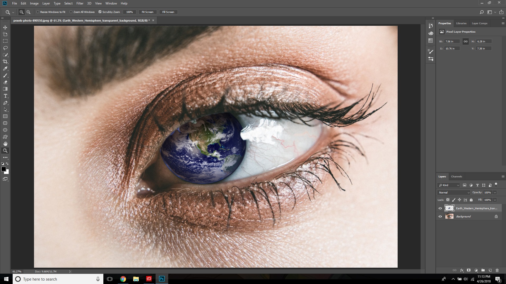Expand the Opacity slider dropdown
506x284 pixels.
pyautogui.click(x=495, y=193)
